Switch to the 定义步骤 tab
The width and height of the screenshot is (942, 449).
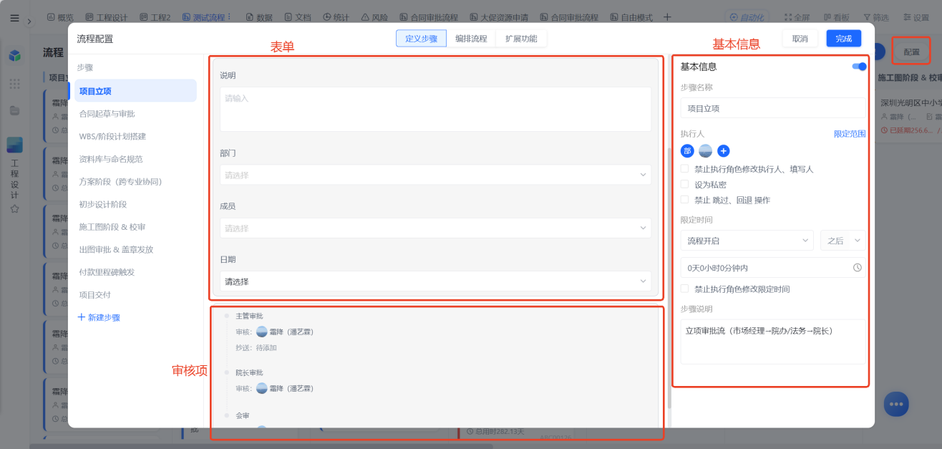(x=421, y=39)
